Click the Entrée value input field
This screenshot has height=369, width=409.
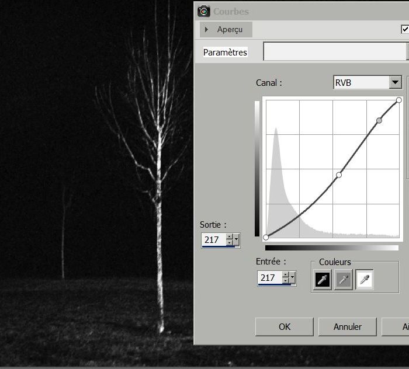click(270, 278)
